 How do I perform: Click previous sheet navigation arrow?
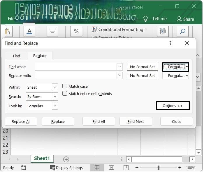coord(10,159)
